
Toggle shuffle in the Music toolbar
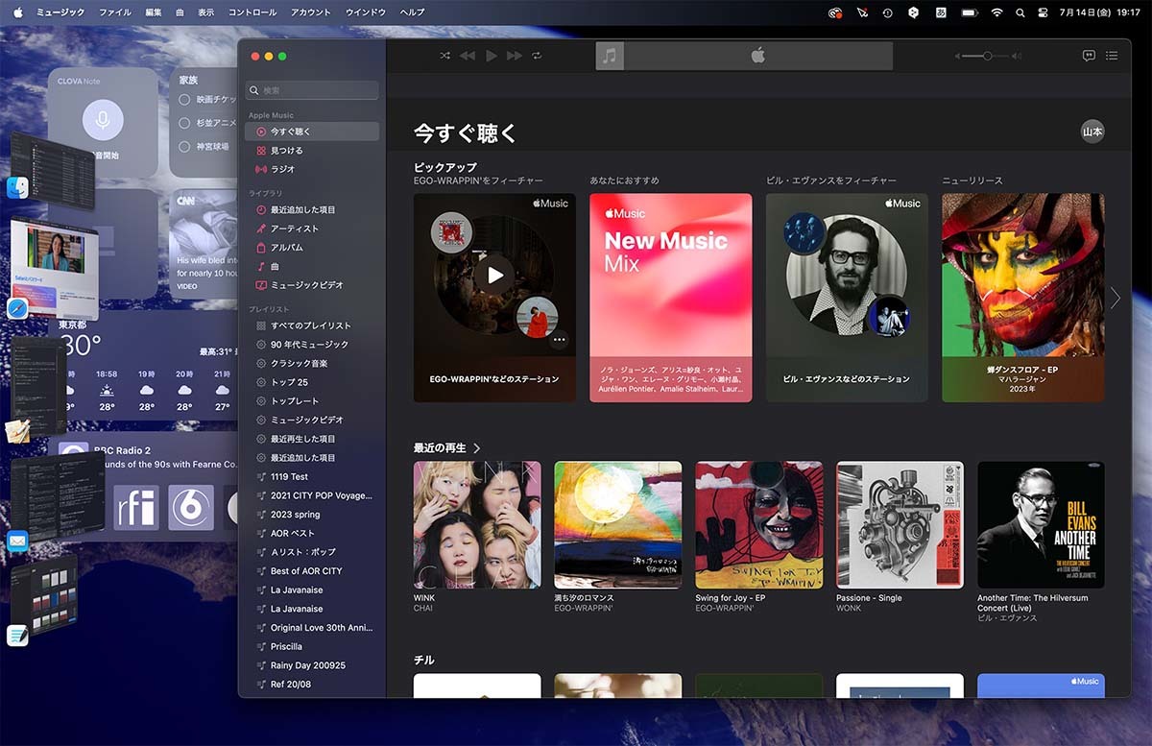[x=445, y=56]
